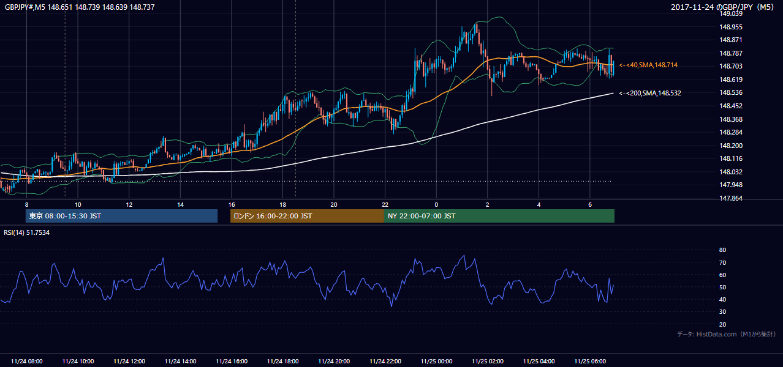The image size is (783, 367).
Task: Select the ロンドン 16:00-22:00 JST session bar
Action: (307, 216)
